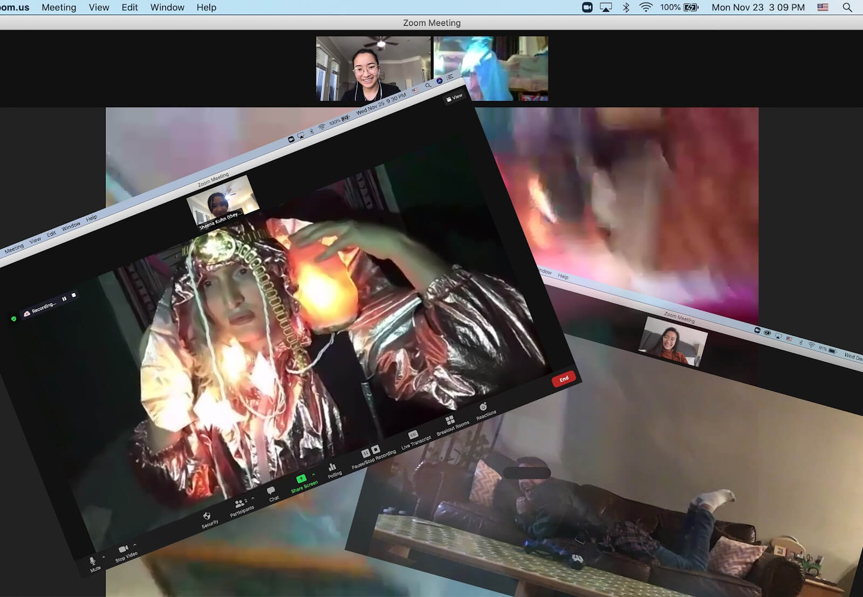Select Sheena Kuhn video thumbnail

(x=223, y=203)
